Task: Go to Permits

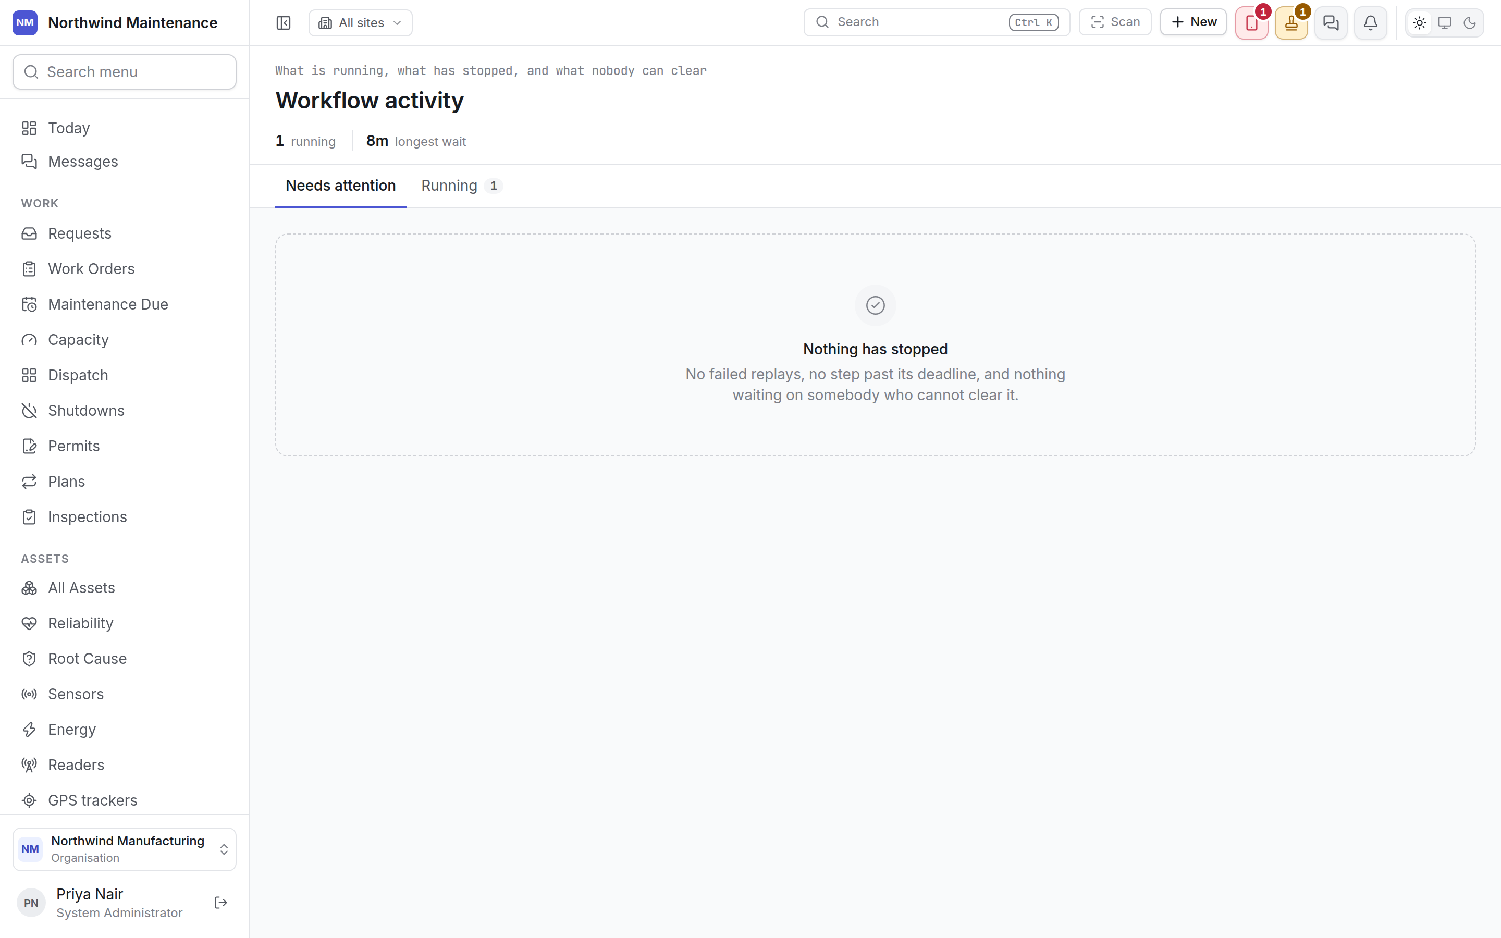Action: (125, 446)
